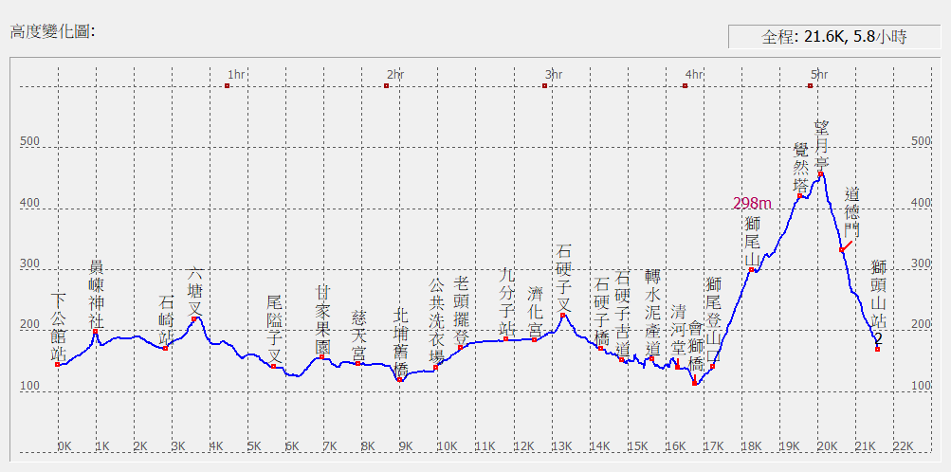951x472 pixels.
Task: Click the 甘家果園 waypoint marker
Action: tap(322, 357)
